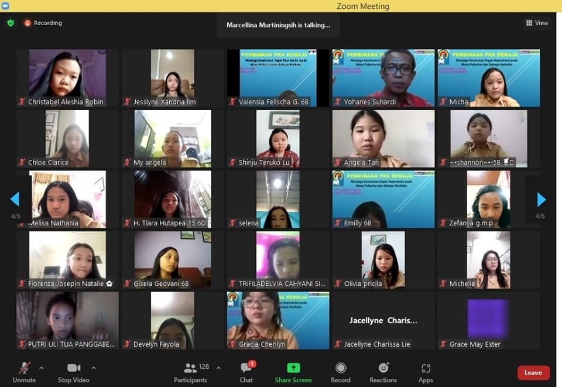Unmute the microphone
Viewport: 562px width, 387px height.
point(24,368)
